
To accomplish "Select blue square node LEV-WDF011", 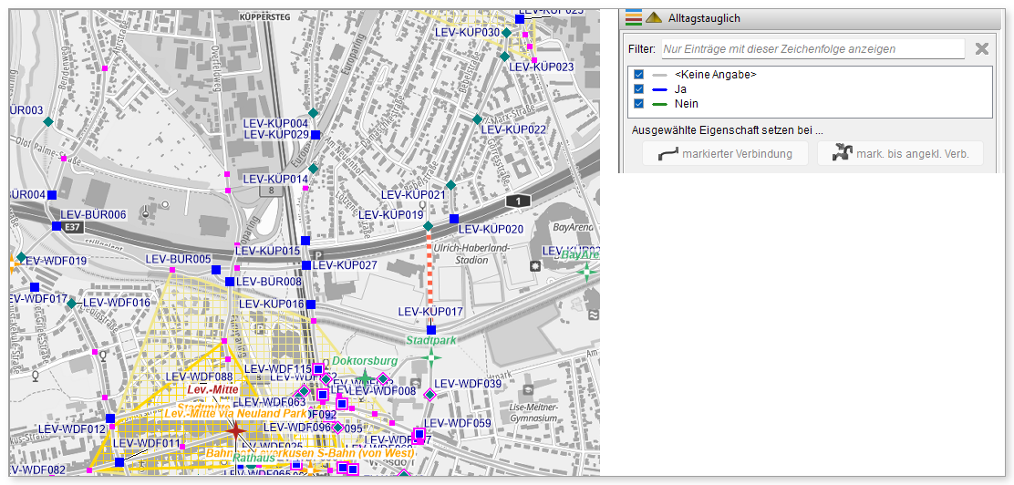I will tap(119, 461).
